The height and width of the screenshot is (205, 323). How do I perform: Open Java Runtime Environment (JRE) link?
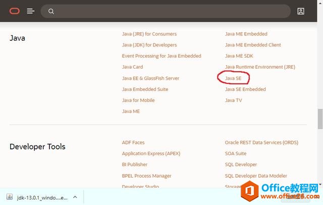click(x=260, y=67)
